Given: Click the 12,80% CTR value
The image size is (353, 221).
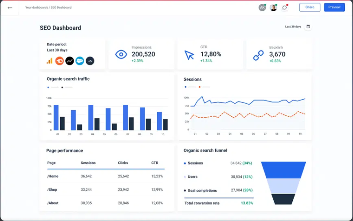Looking at the screenshot, I should coord(211,54).
